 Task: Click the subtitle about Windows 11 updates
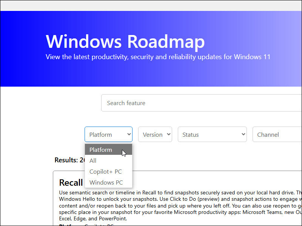[158, 57]
